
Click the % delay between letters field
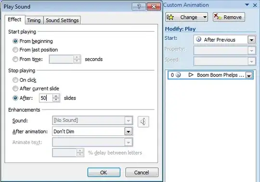point(65,153)
